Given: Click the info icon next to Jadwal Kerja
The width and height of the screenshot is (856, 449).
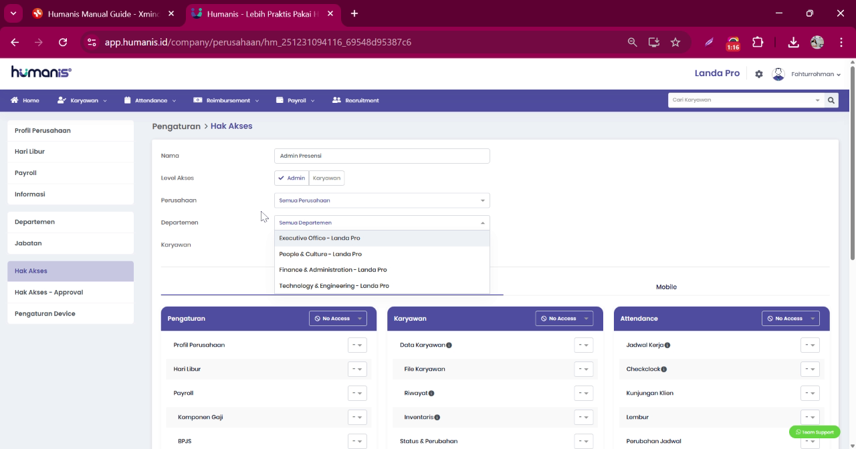Looking at the screenshot, I should pos(667,345).
